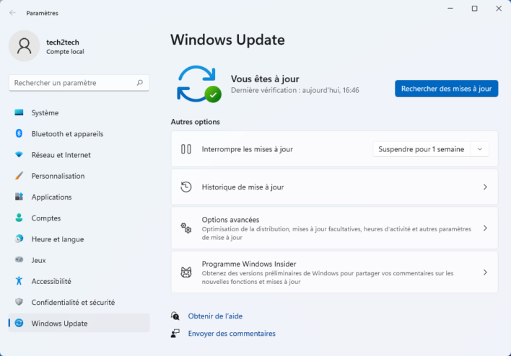Open Heure et langue settings

point(57,239)
